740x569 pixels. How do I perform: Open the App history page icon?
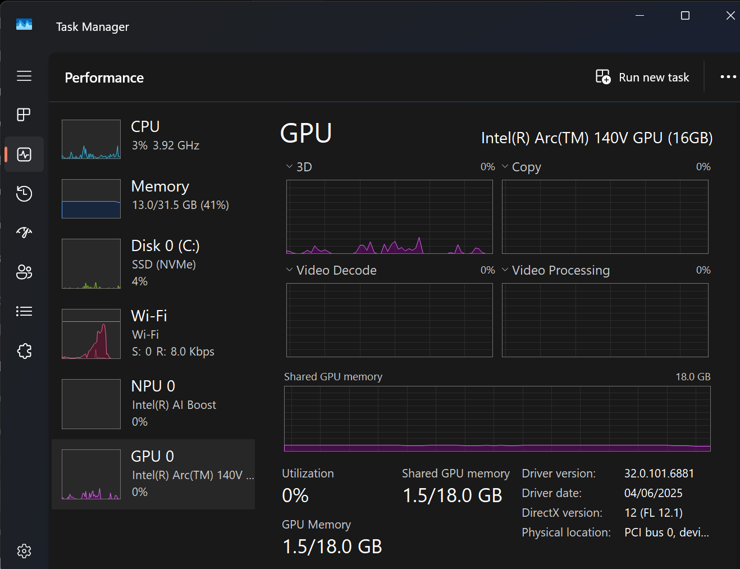click(x=24, y=194)
